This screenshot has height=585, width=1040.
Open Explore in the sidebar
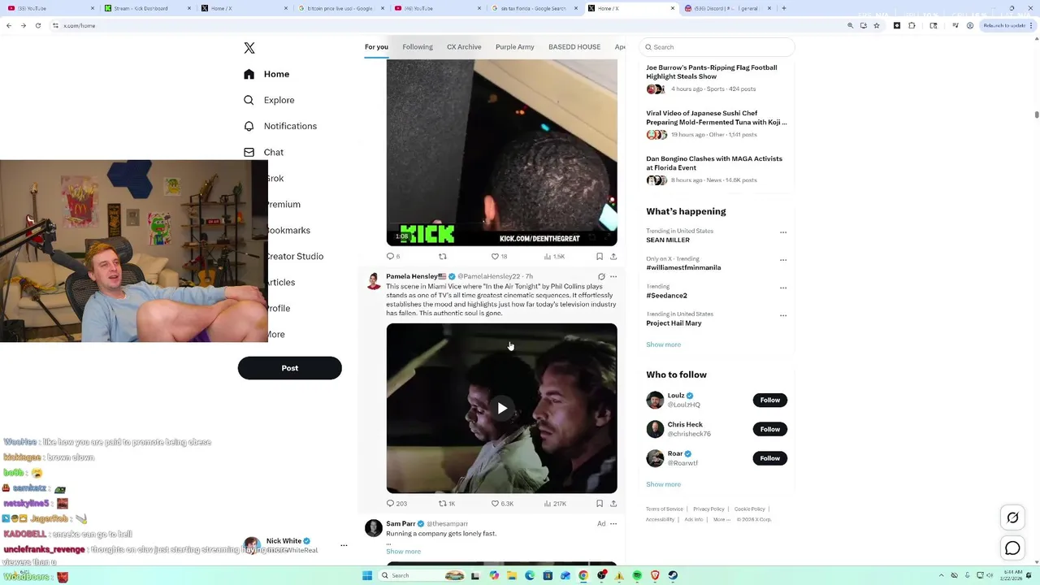[x=269, y=100]
